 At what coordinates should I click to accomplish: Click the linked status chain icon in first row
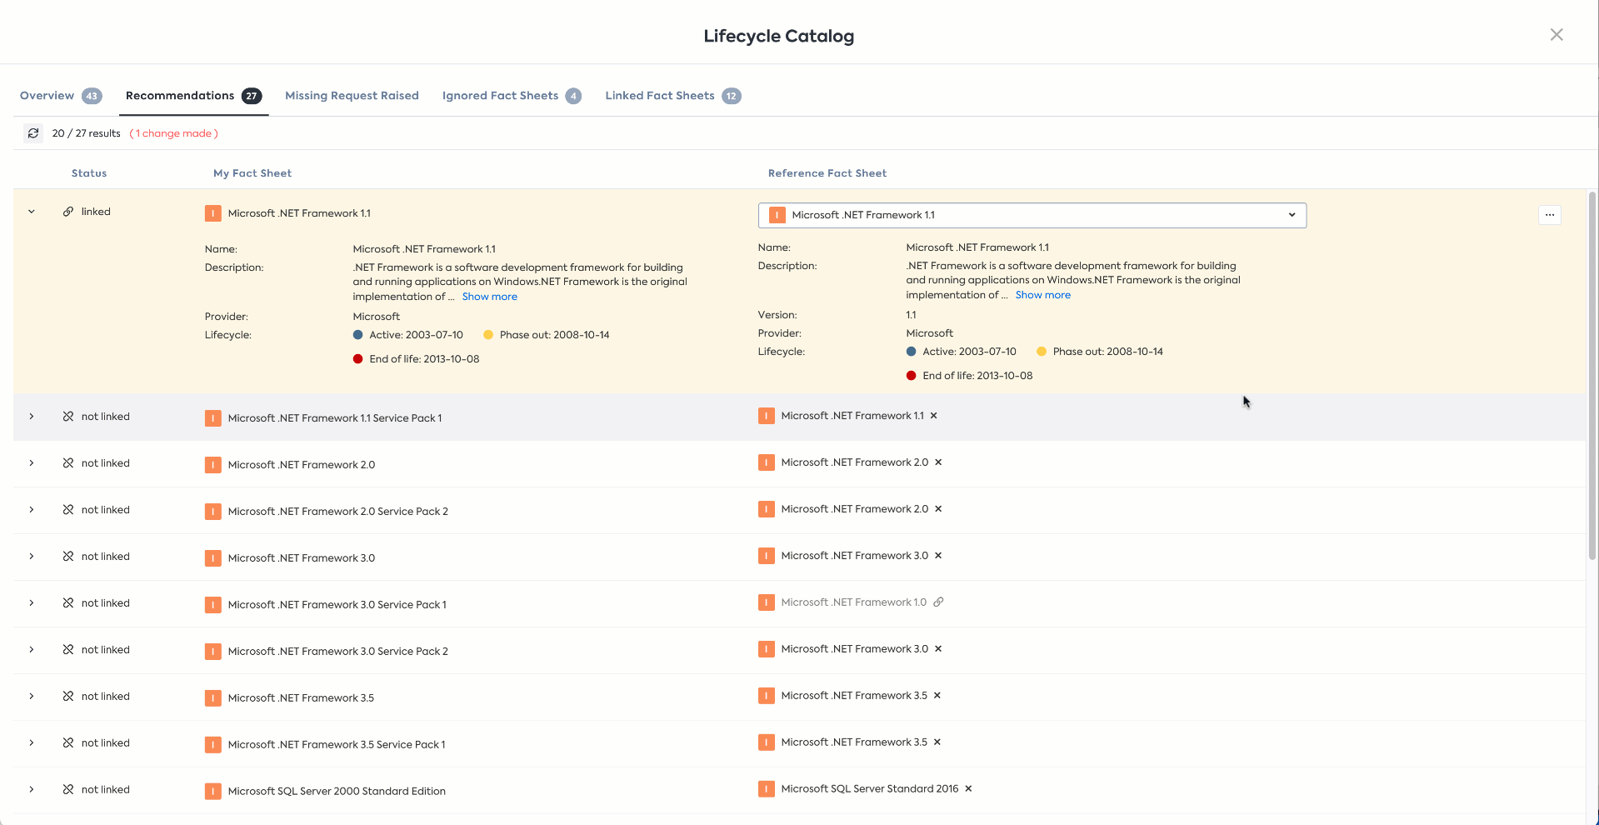pos(68,212)
